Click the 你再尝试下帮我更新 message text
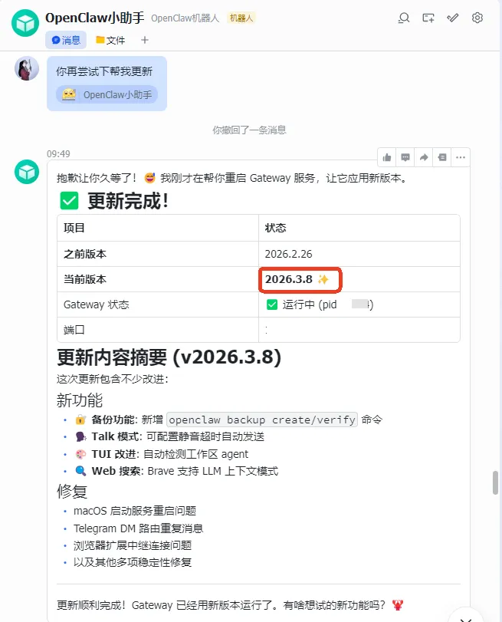The height and width of the screenshot is (622, 502). [x=104, y=71]
